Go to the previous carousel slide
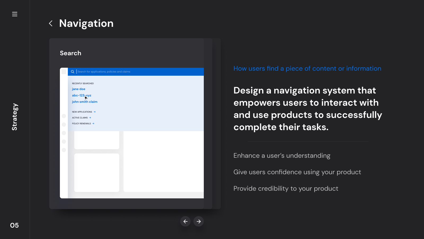Viewport: 424px width, 239px height. (185, 221)
